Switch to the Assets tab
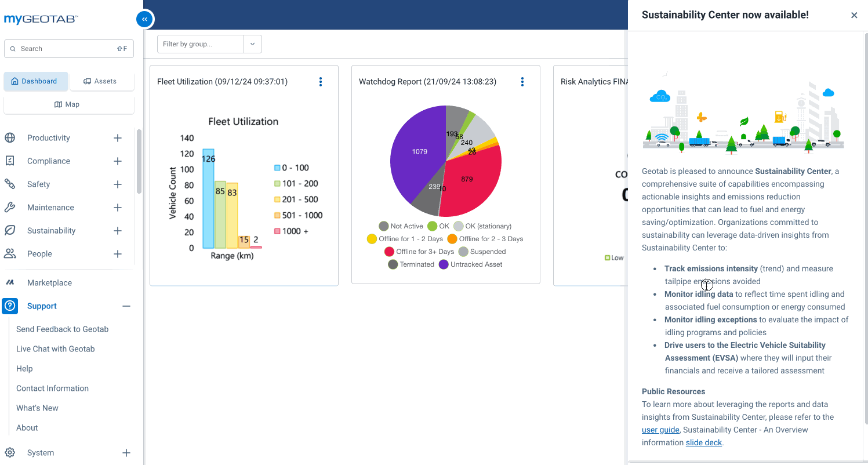868x465 pixels. tap(100, 81)
